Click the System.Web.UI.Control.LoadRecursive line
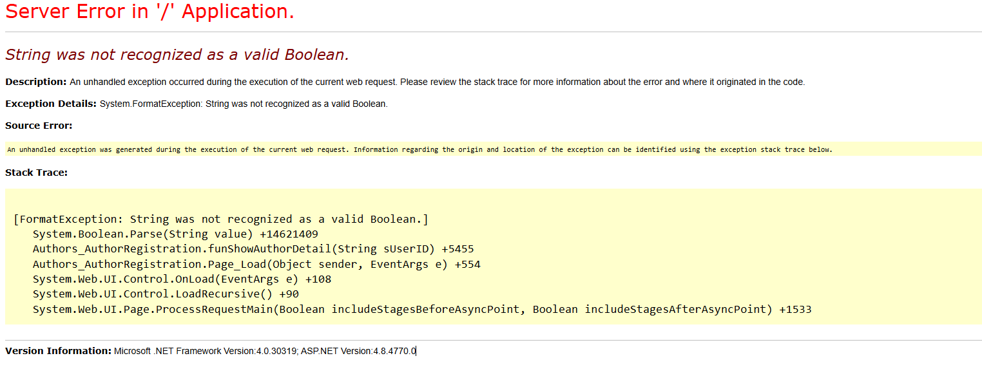Screen dimensions: 982x385 pos(166,294)
